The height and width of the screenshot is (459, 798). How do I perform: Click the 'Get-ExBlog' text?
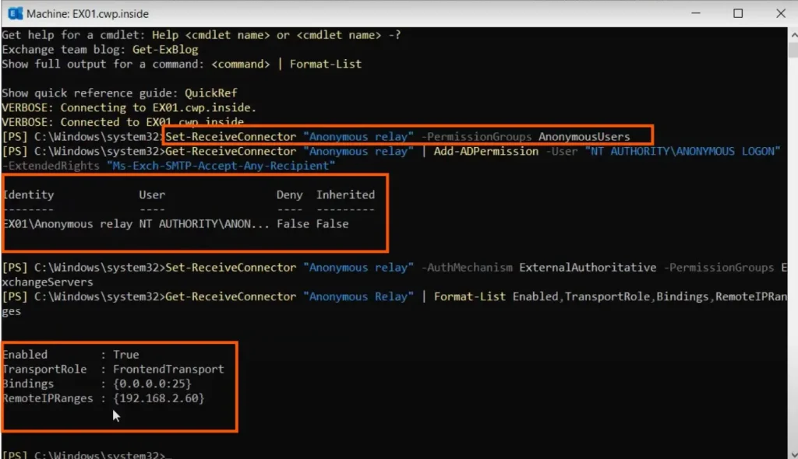click(165, 49)
